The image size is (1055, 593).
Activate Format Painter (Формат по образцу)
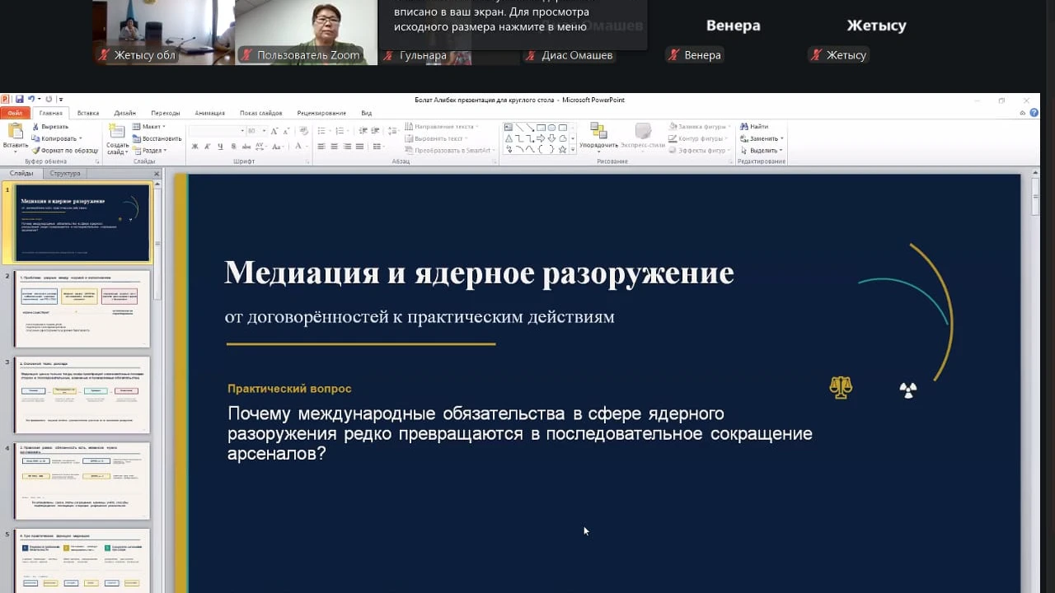[x=64, y=151]
